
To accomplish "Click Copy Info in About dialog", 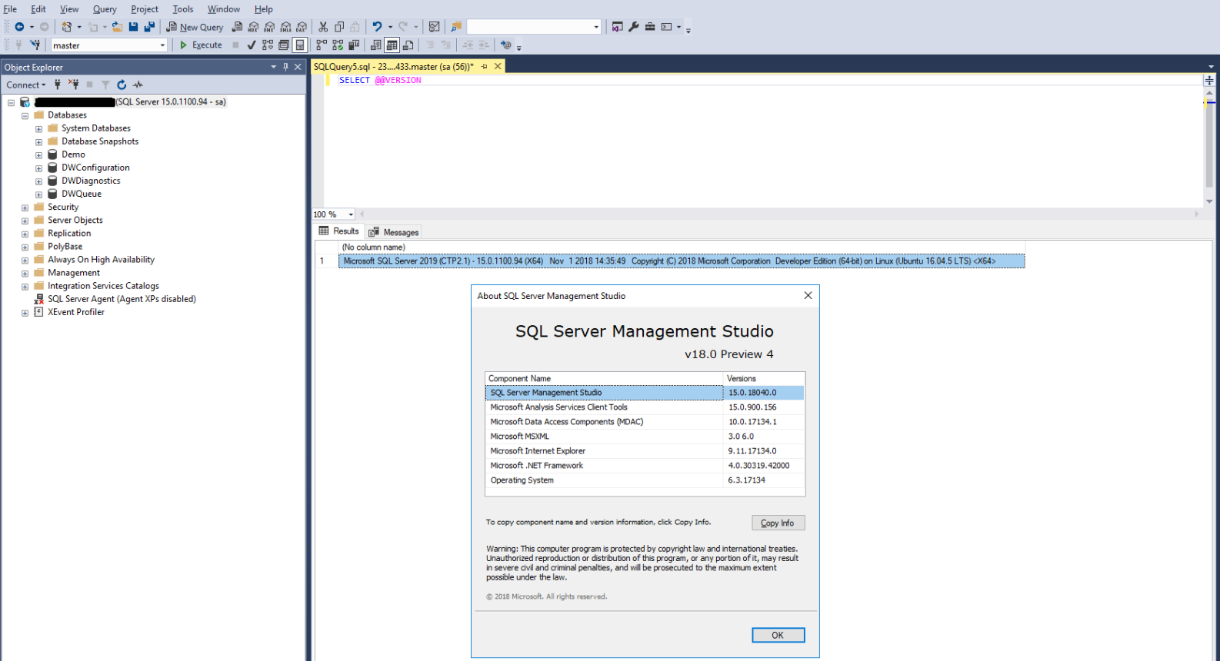I will click(x=778, y=523).
